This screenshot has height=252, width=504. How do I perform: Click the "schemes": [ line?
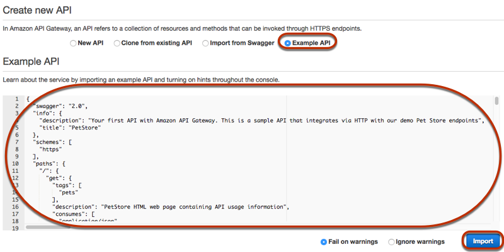point(52,142)
